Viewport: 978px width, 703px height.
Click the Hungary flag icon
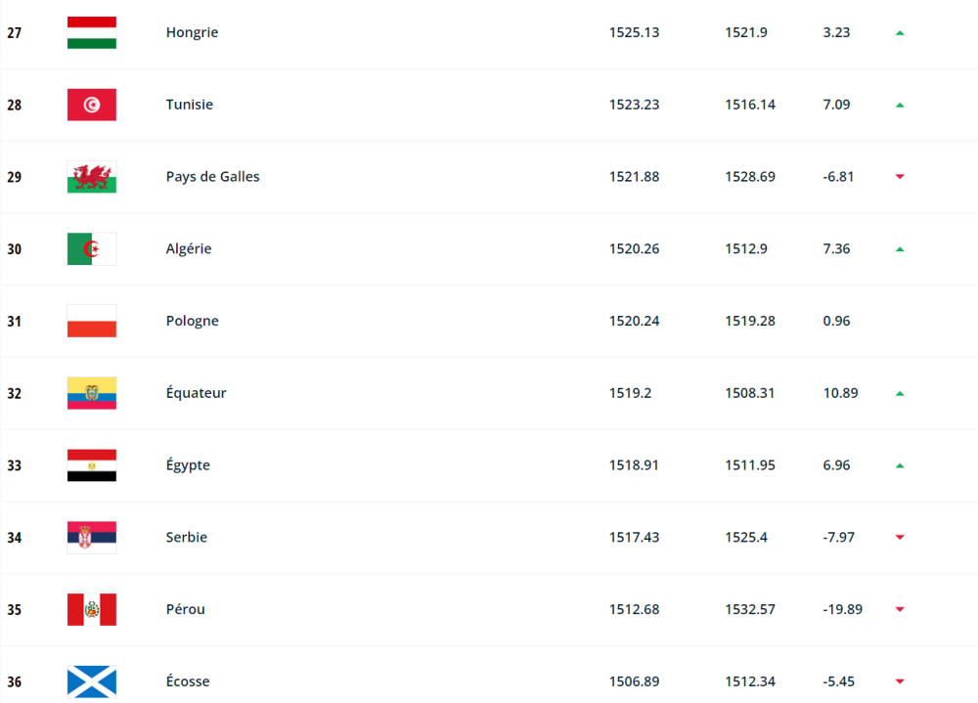pyautogui.click(x=91, y=32)
